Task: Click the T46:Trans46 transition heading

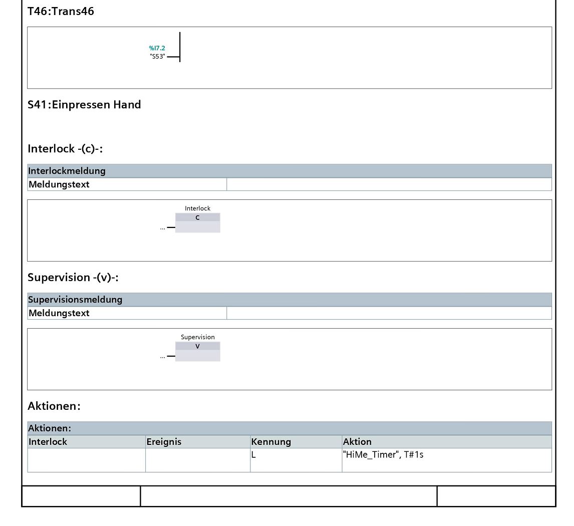Action: pos(61,11)
